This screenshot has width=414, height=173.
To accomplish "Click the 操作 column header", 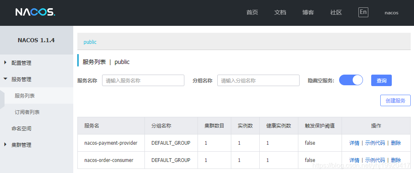I will tap(376, 126).
